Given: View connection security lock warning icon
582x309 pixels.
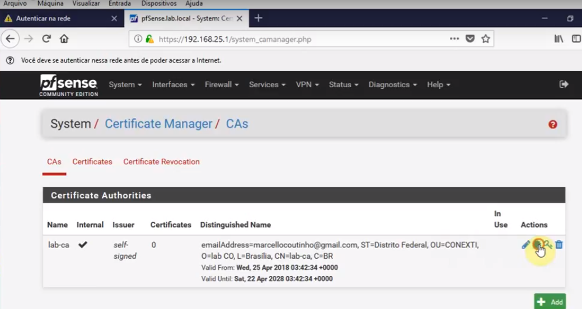Looking at the screenshot, I should 149,39.
